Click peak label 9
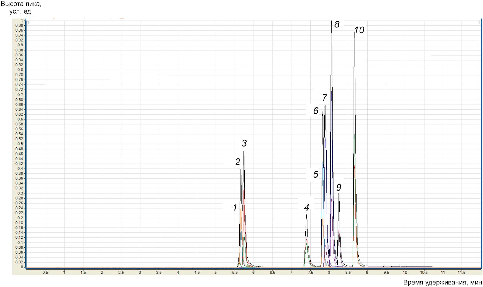The image size is (483, 287). point(339,187)
